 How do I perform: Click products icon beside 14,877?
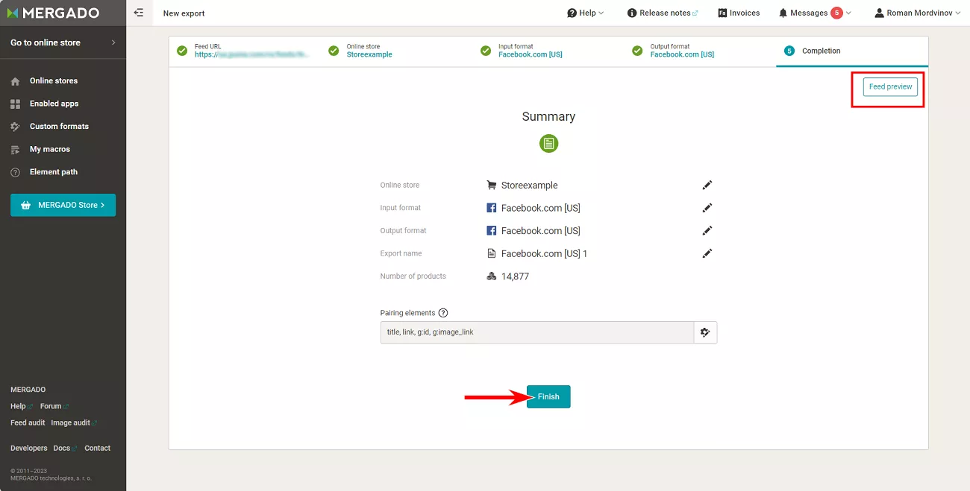[491, 276]
